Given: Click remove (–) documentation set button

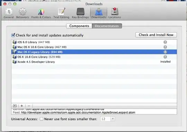Looking at the screenshot, I should 29,106.
